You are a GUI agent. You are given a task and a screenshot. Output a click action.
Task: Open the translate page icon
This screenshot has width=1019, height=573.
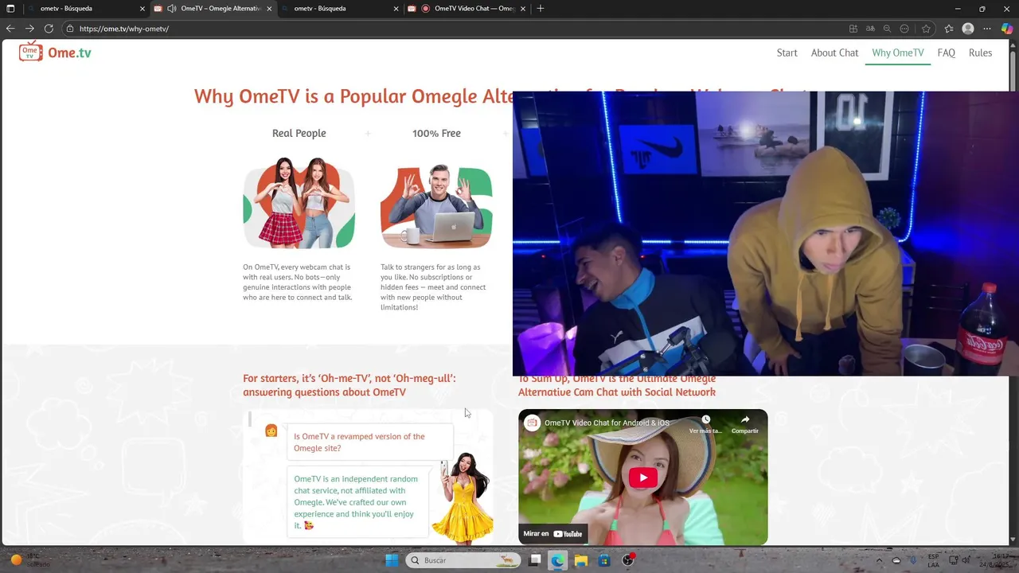tap(870, 29)
